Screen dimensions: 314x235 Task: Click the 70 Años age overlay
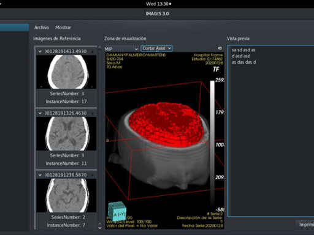pyautogui.click(x=114, y=67)
